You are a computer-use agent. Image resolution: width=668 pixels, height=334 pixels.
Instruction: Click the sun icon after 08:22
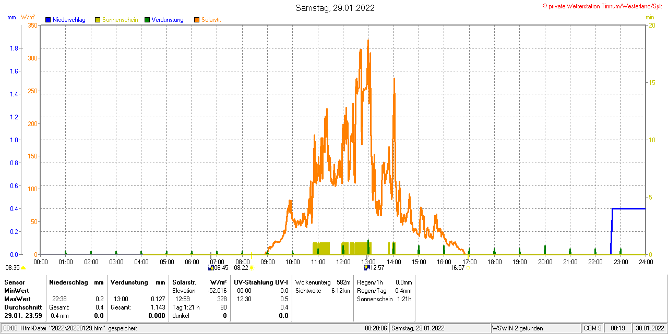tap(252, 268)
